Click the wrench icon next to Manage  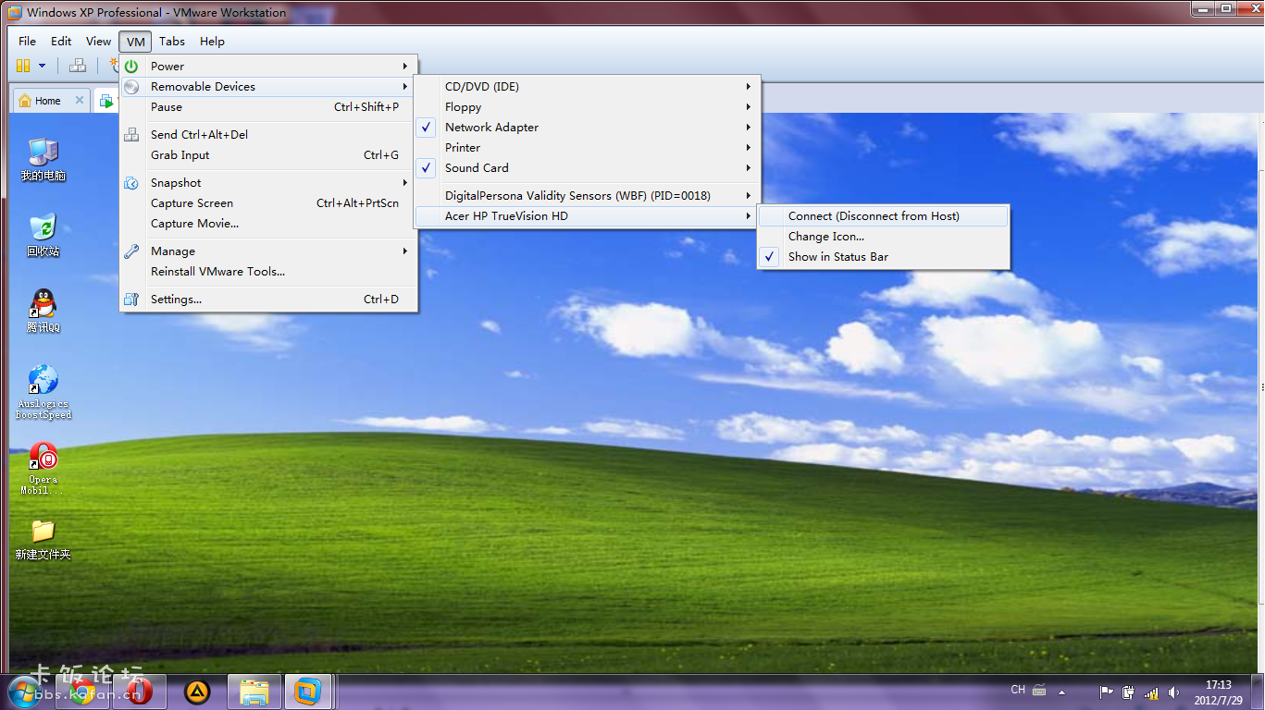click(131, 251)
